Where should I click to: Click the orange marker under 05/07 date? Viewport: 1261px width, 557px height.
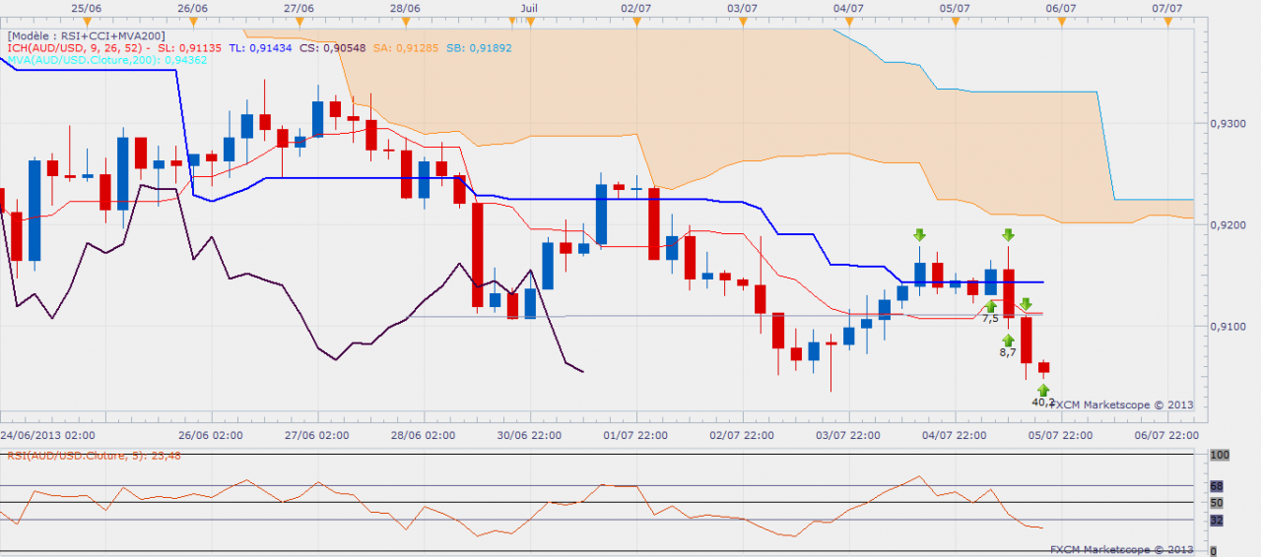click(955, 20)
